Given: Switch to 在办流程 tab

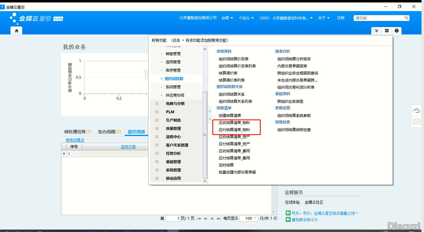Looking at the screenshot, I should click(109, 132).
